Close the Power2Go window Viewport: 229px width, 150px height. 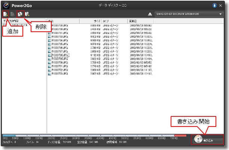[x=220, y=6]
